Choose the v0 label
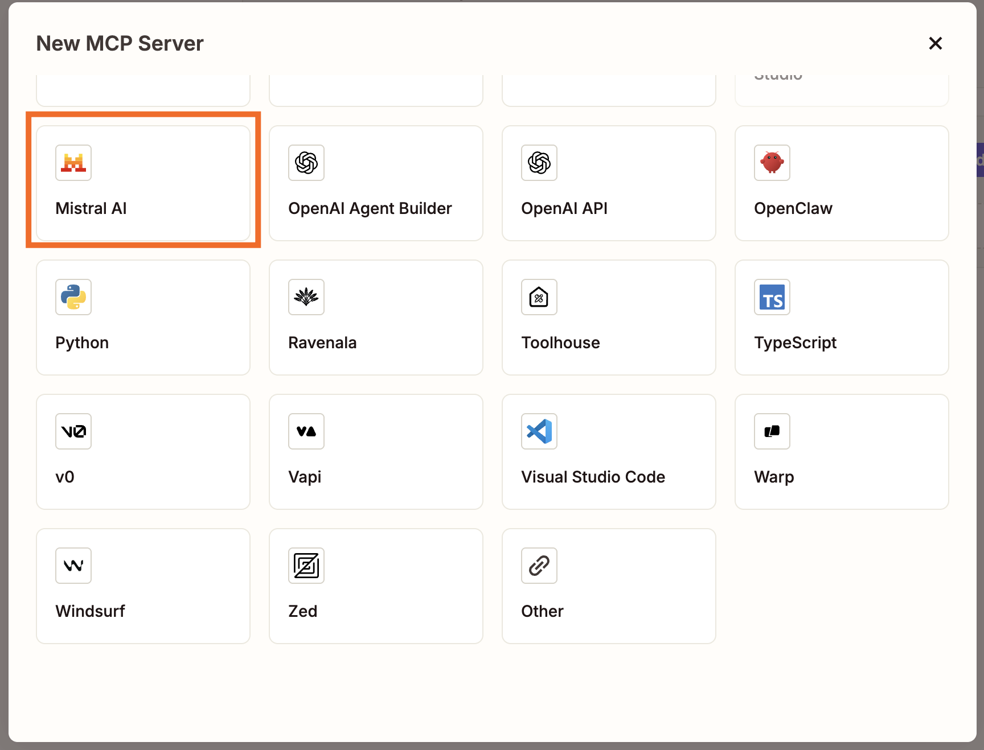984x750 pixels. [65, 477]
